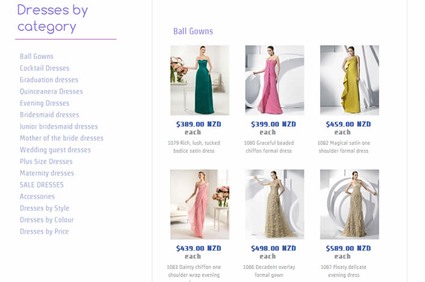
Task: Click the $589.00 NZD price
Action: tap(348, 248)
